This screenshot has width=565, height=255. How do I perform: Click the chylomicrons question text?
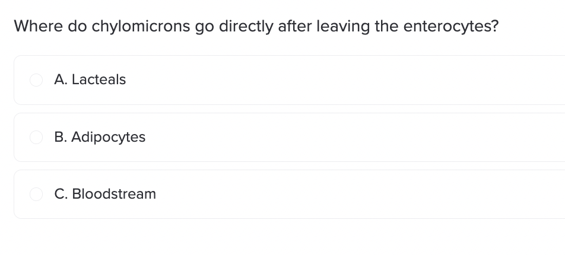[x=256, y=26]
